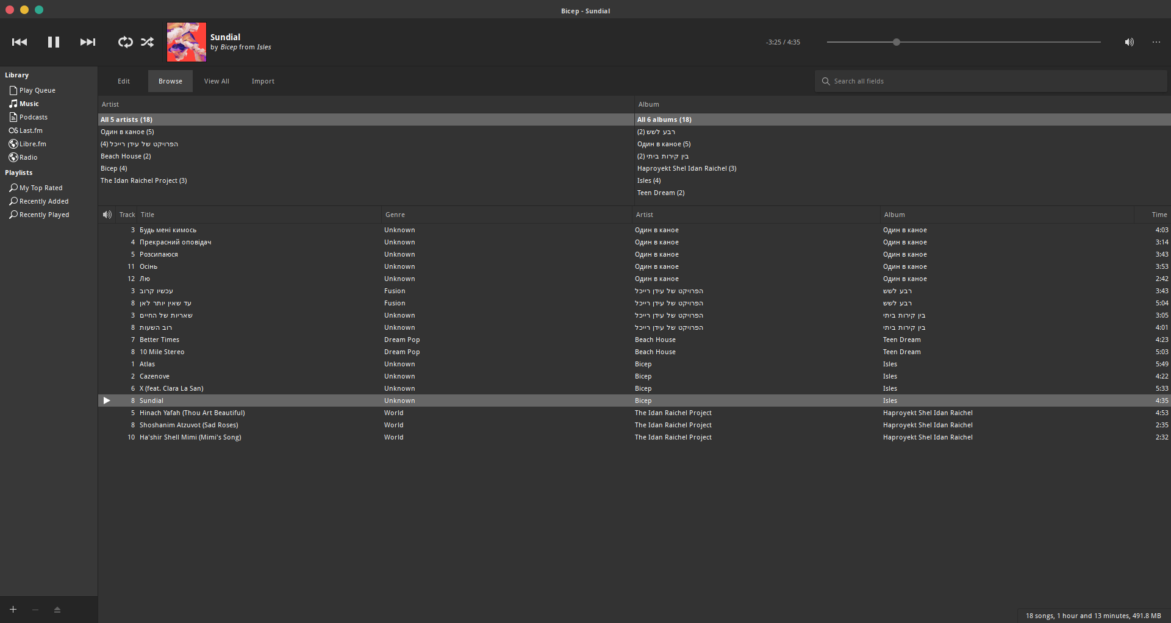
Task: Pause the current song
Action: 54,42
